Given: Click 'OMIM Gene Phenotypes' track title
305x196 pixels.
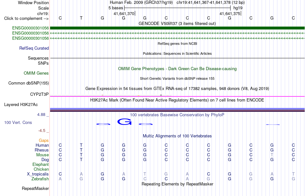Looking at the screenshot, I should click(178, 69).
